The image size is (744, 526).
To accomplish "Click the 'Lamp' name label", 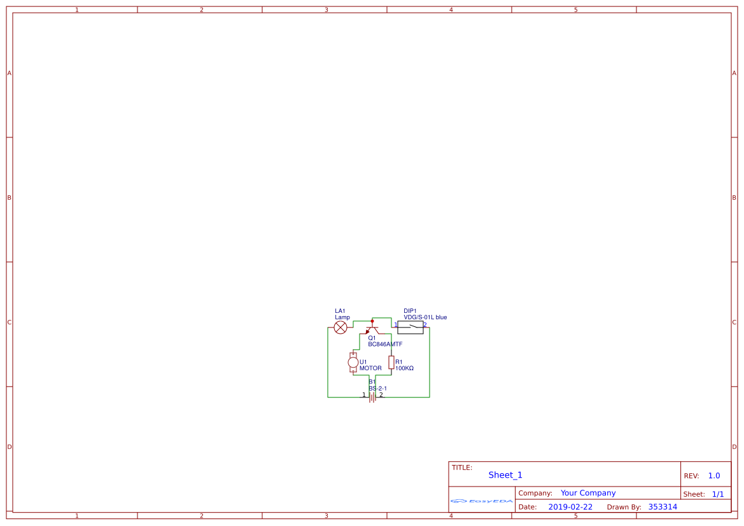I will [x=342, y=317].
